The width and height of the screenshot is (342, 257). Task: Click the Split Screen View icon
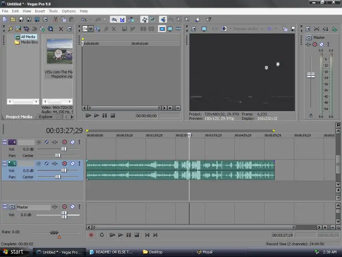pyautogui.click(x=224, y=29)
